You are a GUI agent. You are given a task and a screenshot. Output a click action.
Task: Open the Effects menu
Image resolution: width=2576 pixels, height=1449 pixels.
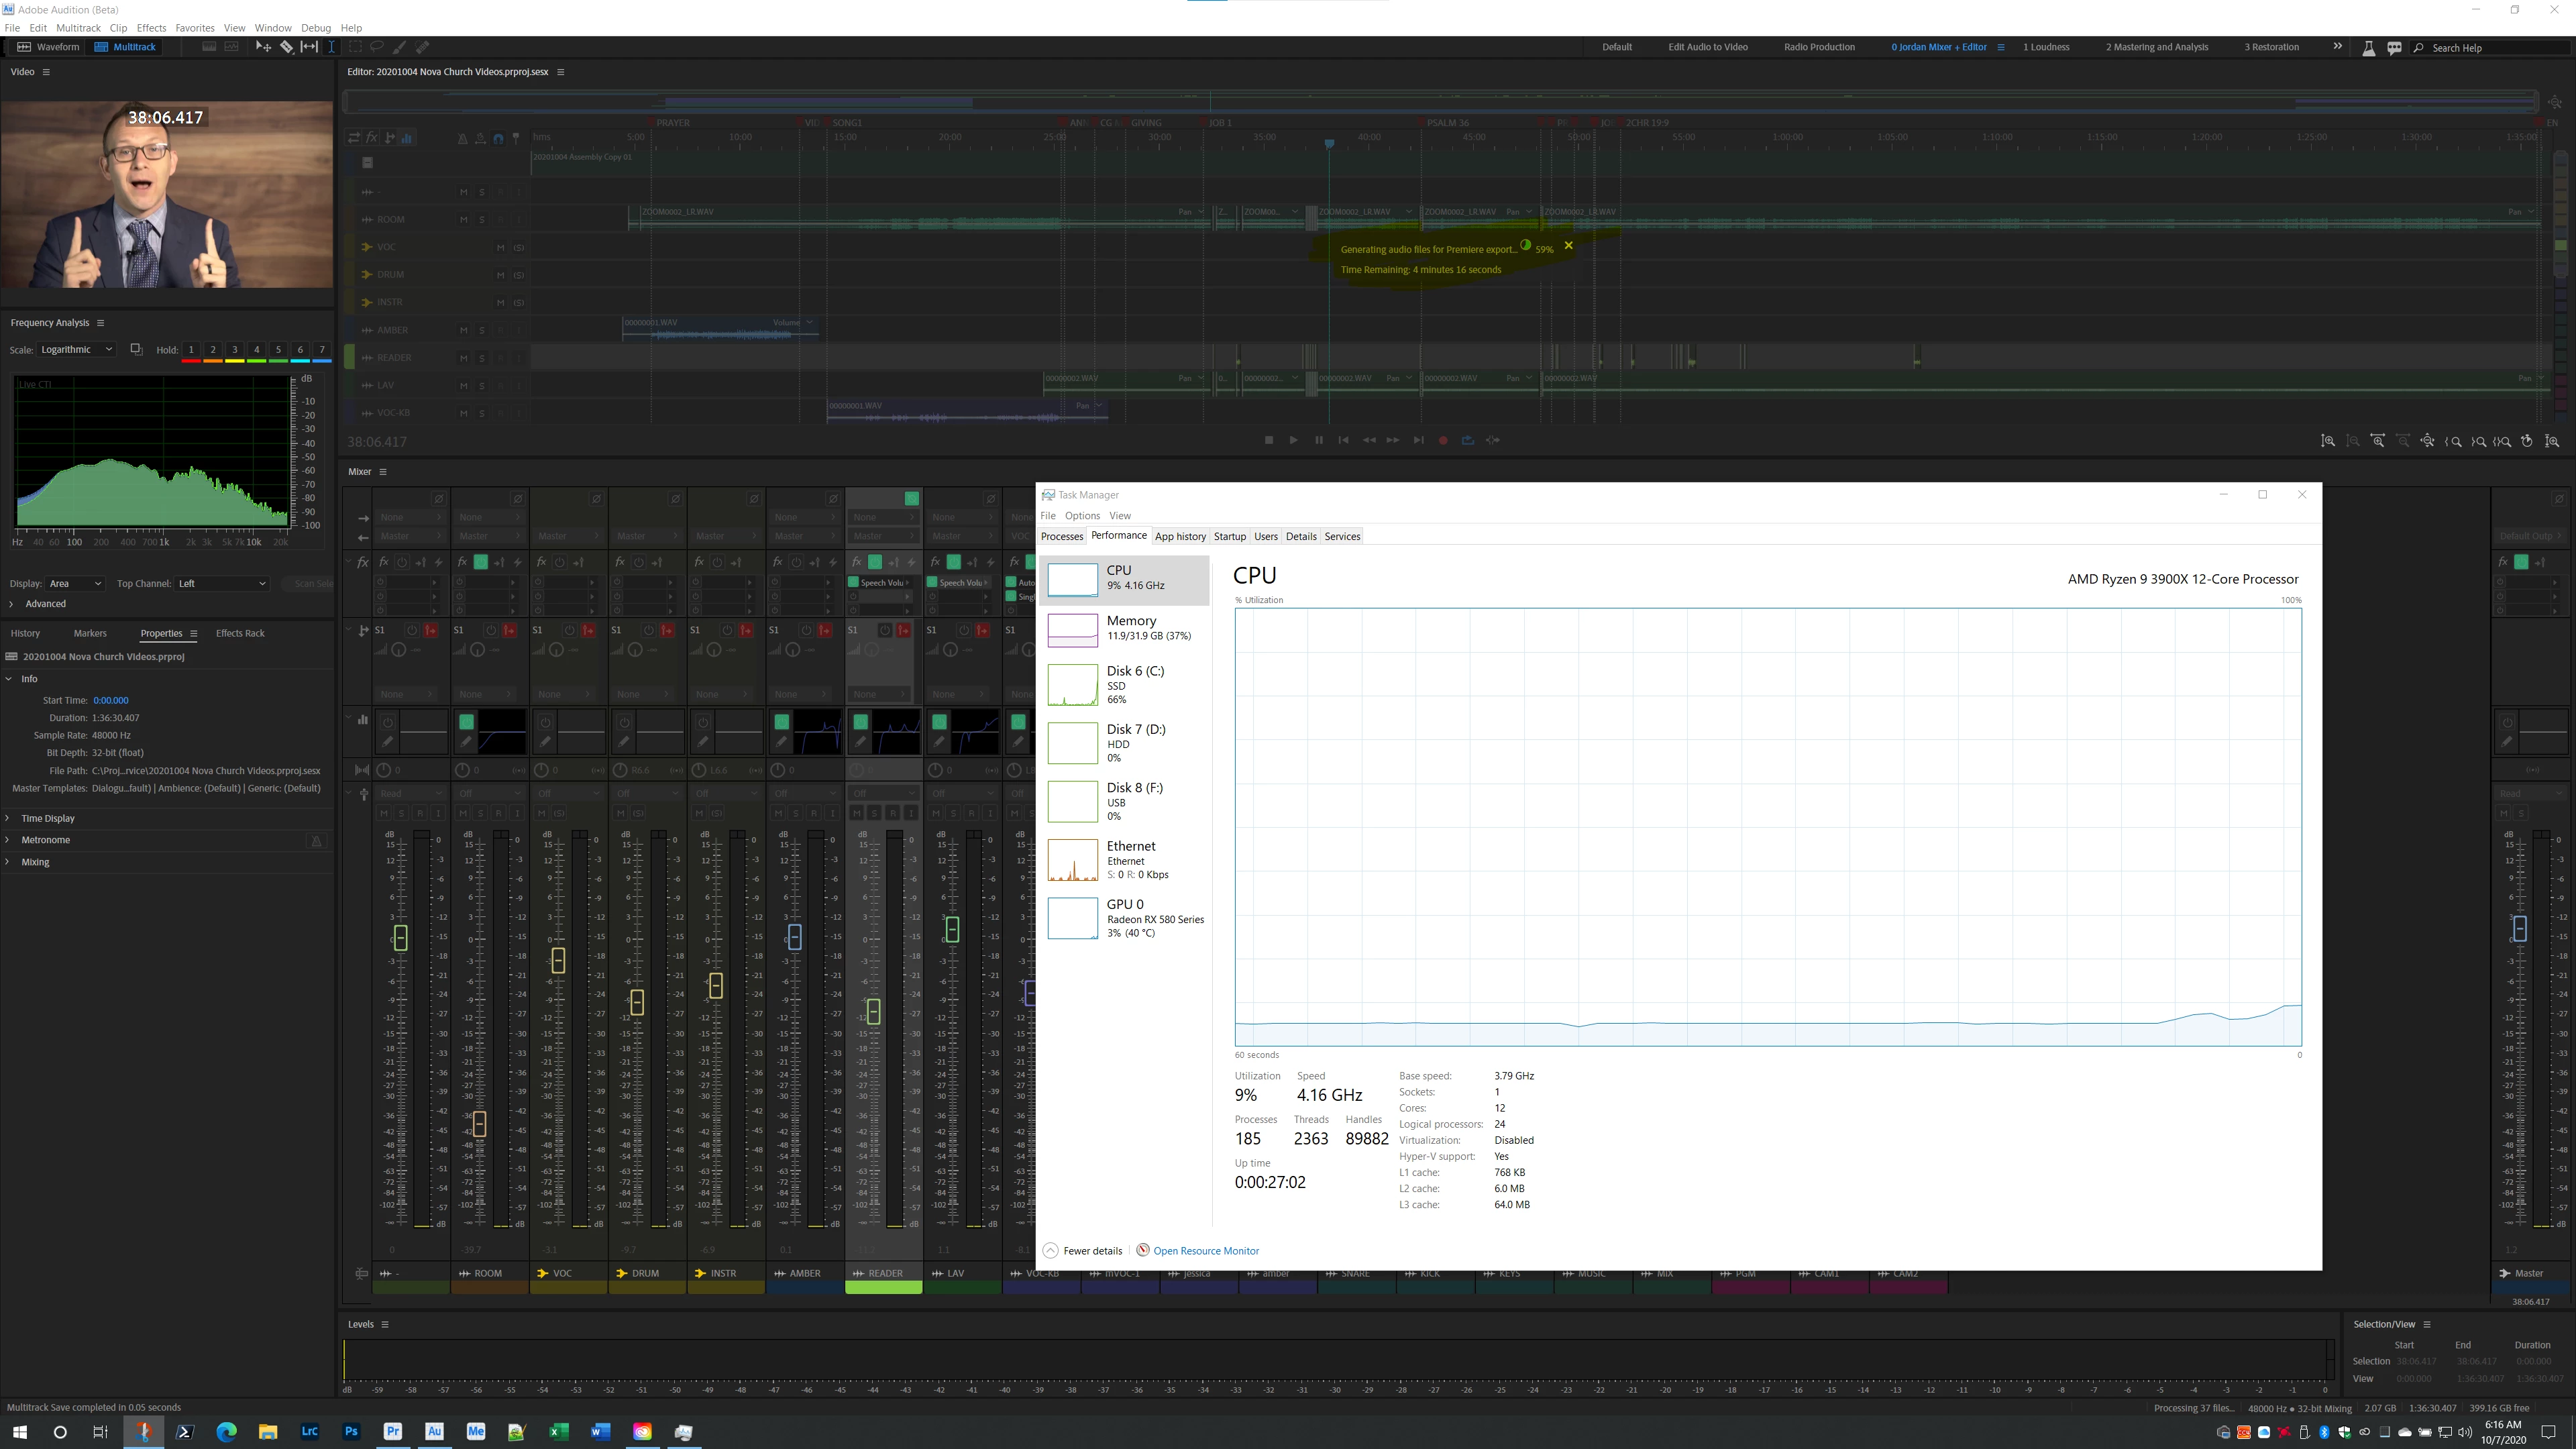click(151, 28)
